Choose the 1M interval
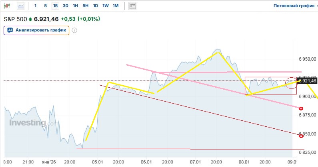 click(116, 6)
